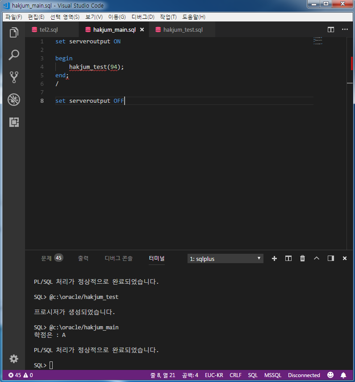355x382 pixels.
Task: Create a new terminal with plus icon
Action: coord(274,259)
